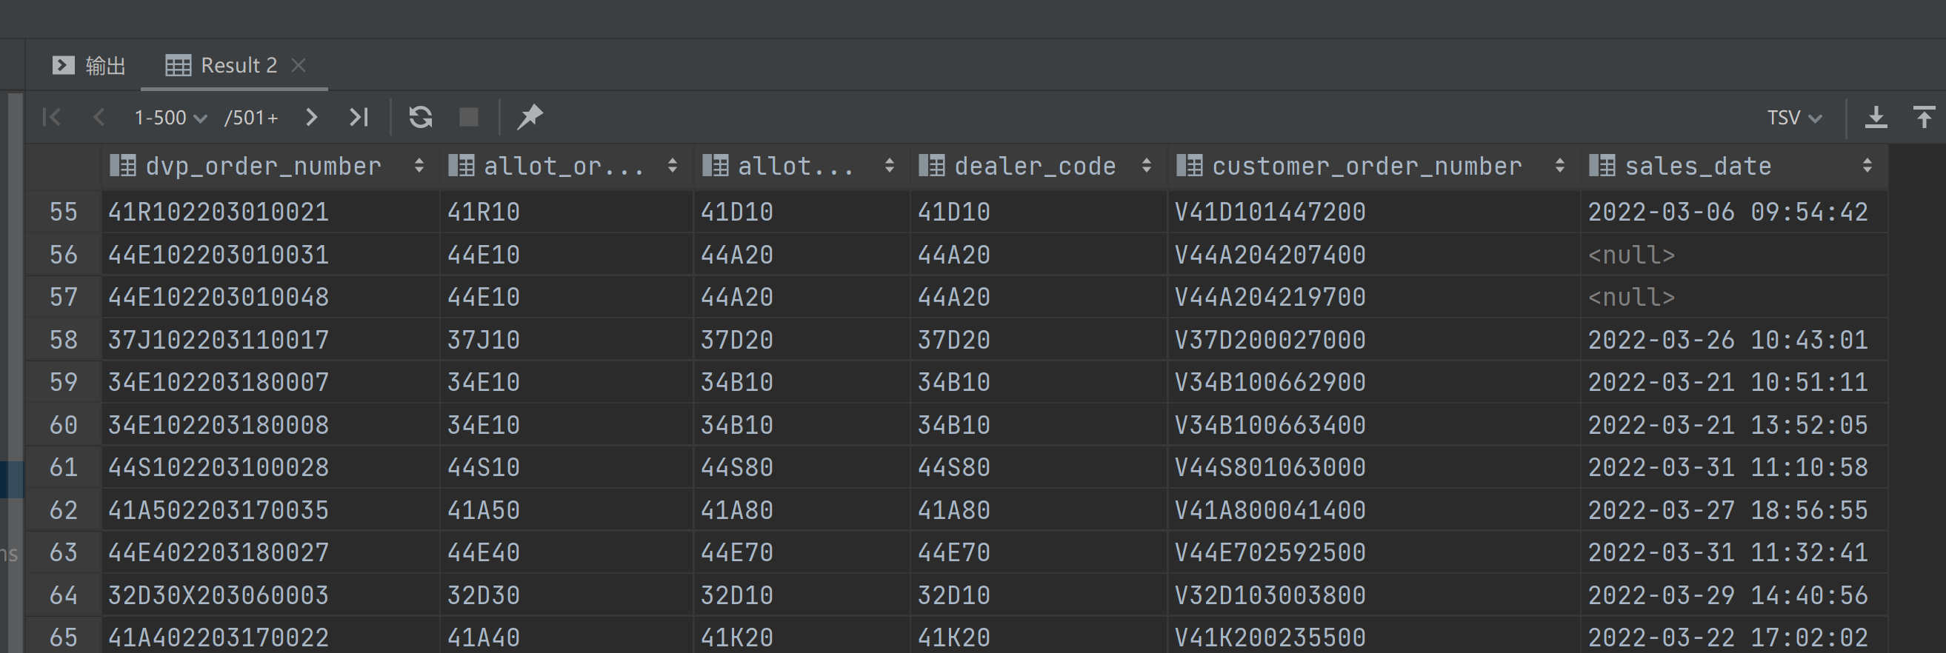The width and height of the screenshot is (1946, 653).
Task: Click cell V44S801063000
Action: tap(1269, 467)
